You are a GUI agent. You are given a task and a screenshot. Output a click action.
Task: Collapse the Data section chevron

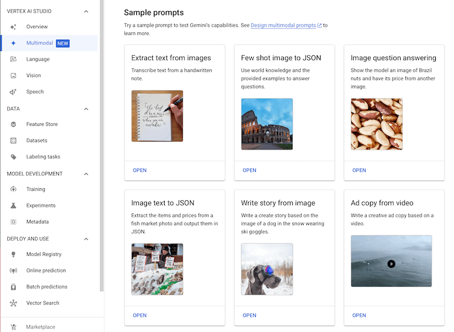pos(86,109)
